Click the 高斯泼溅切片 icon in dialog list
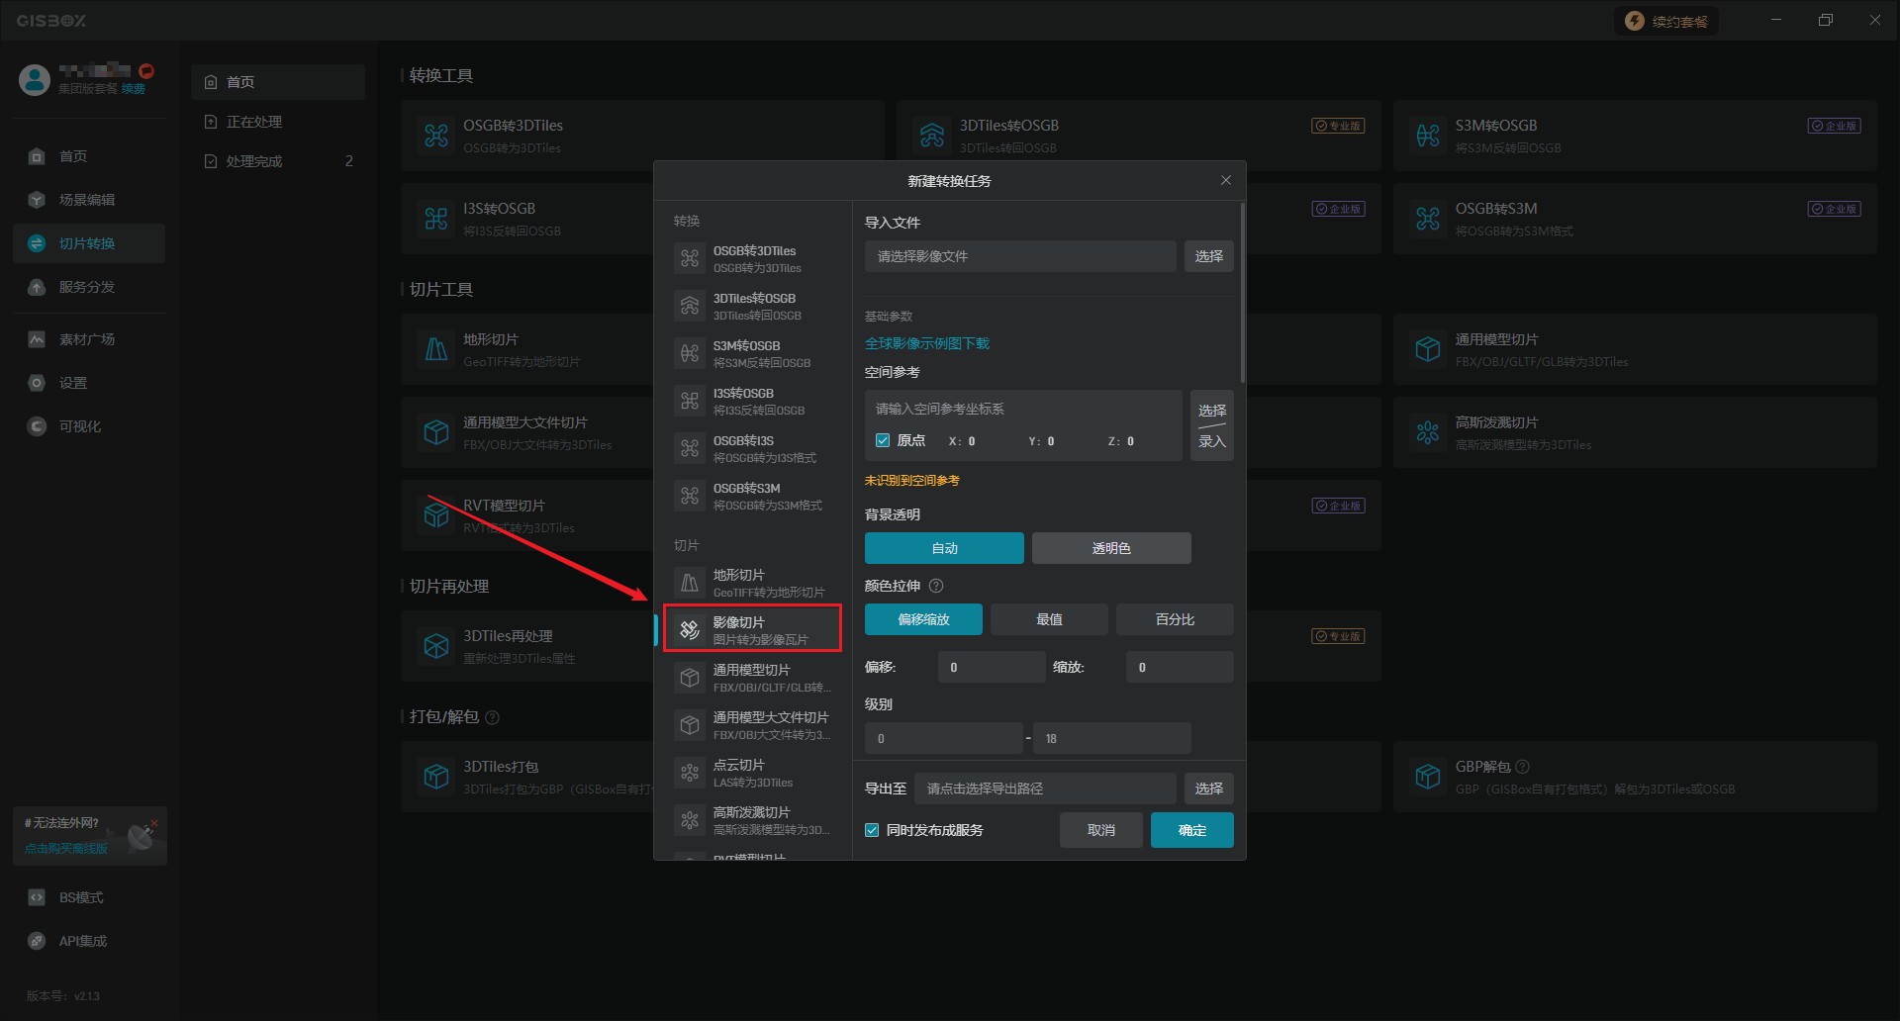Viewport: 1900px width, 1021px height. tap(690, 820)
